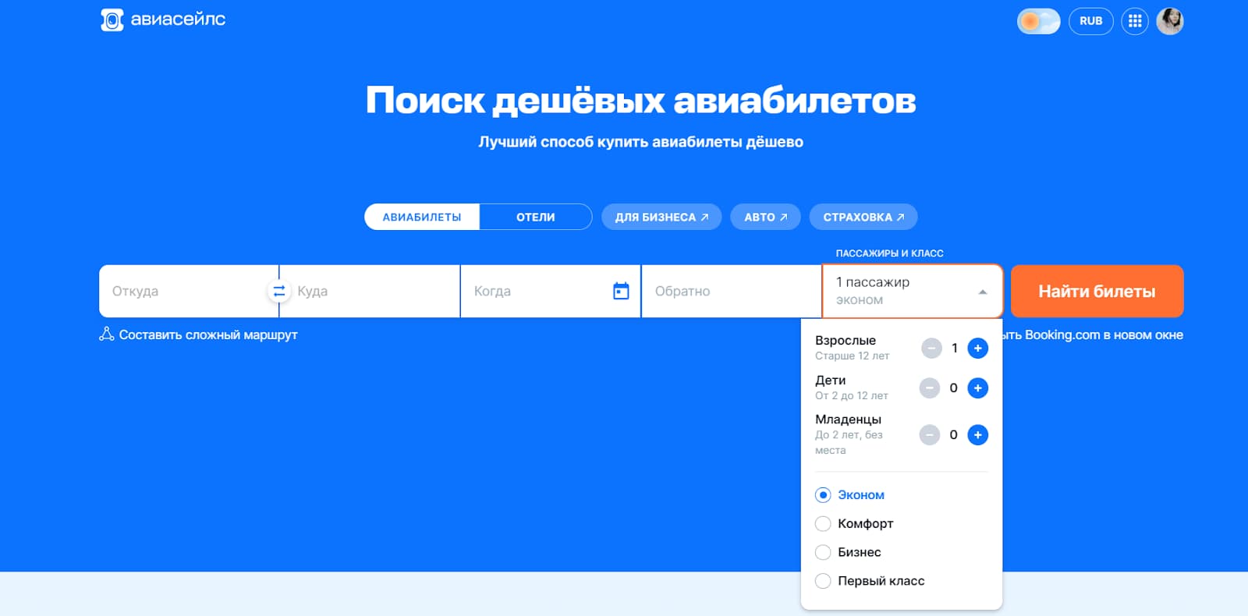Click the Booking.com new window option text
This screenshot has height=616, width=1248.
1093,335
